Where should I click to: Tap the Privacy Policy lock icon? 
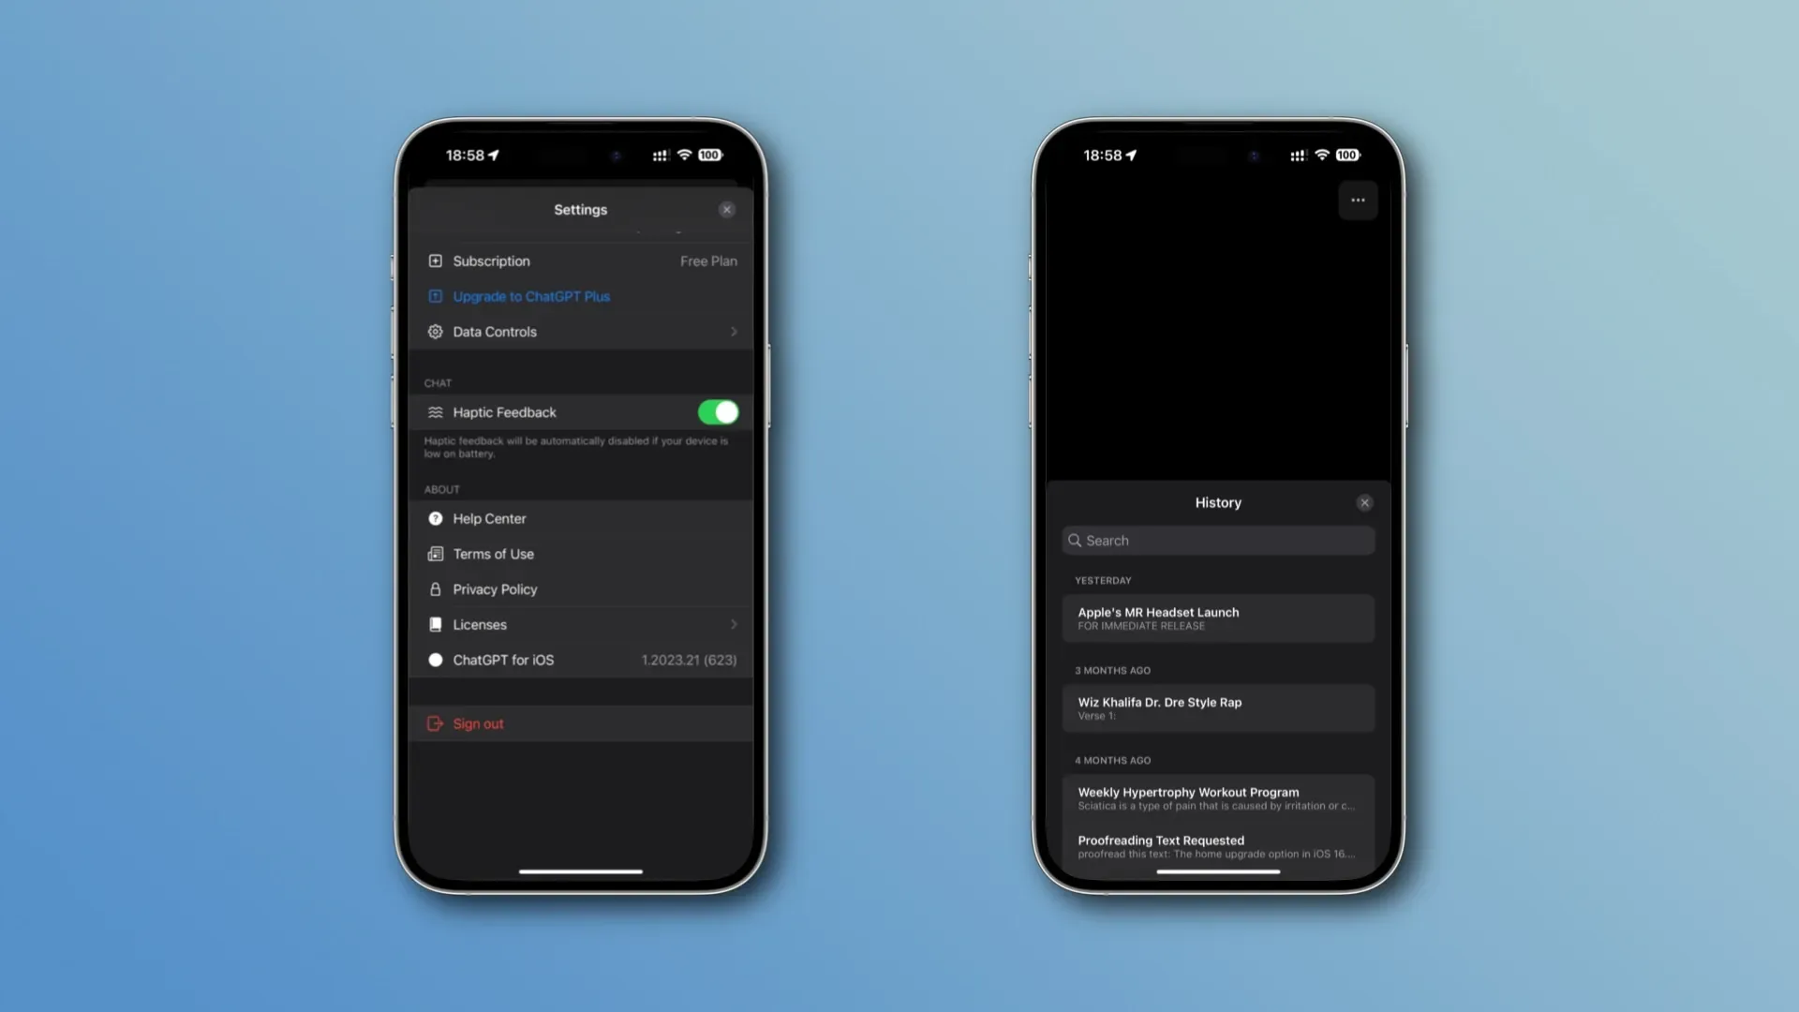click(434, 589)
